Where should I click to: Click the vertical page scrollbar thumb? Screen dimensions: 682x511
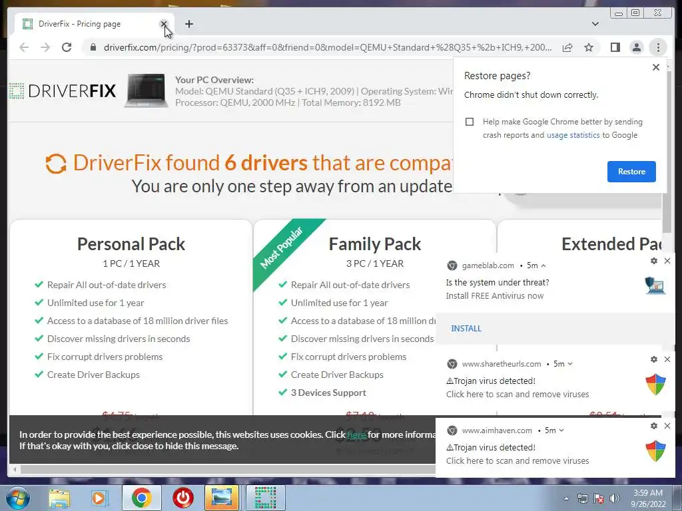click(666, 152)
